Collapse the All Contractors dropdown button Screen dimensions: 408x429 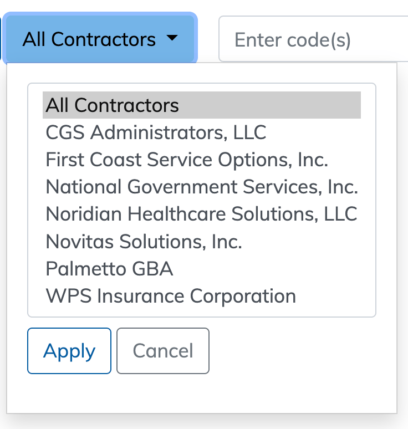point(100,39)
